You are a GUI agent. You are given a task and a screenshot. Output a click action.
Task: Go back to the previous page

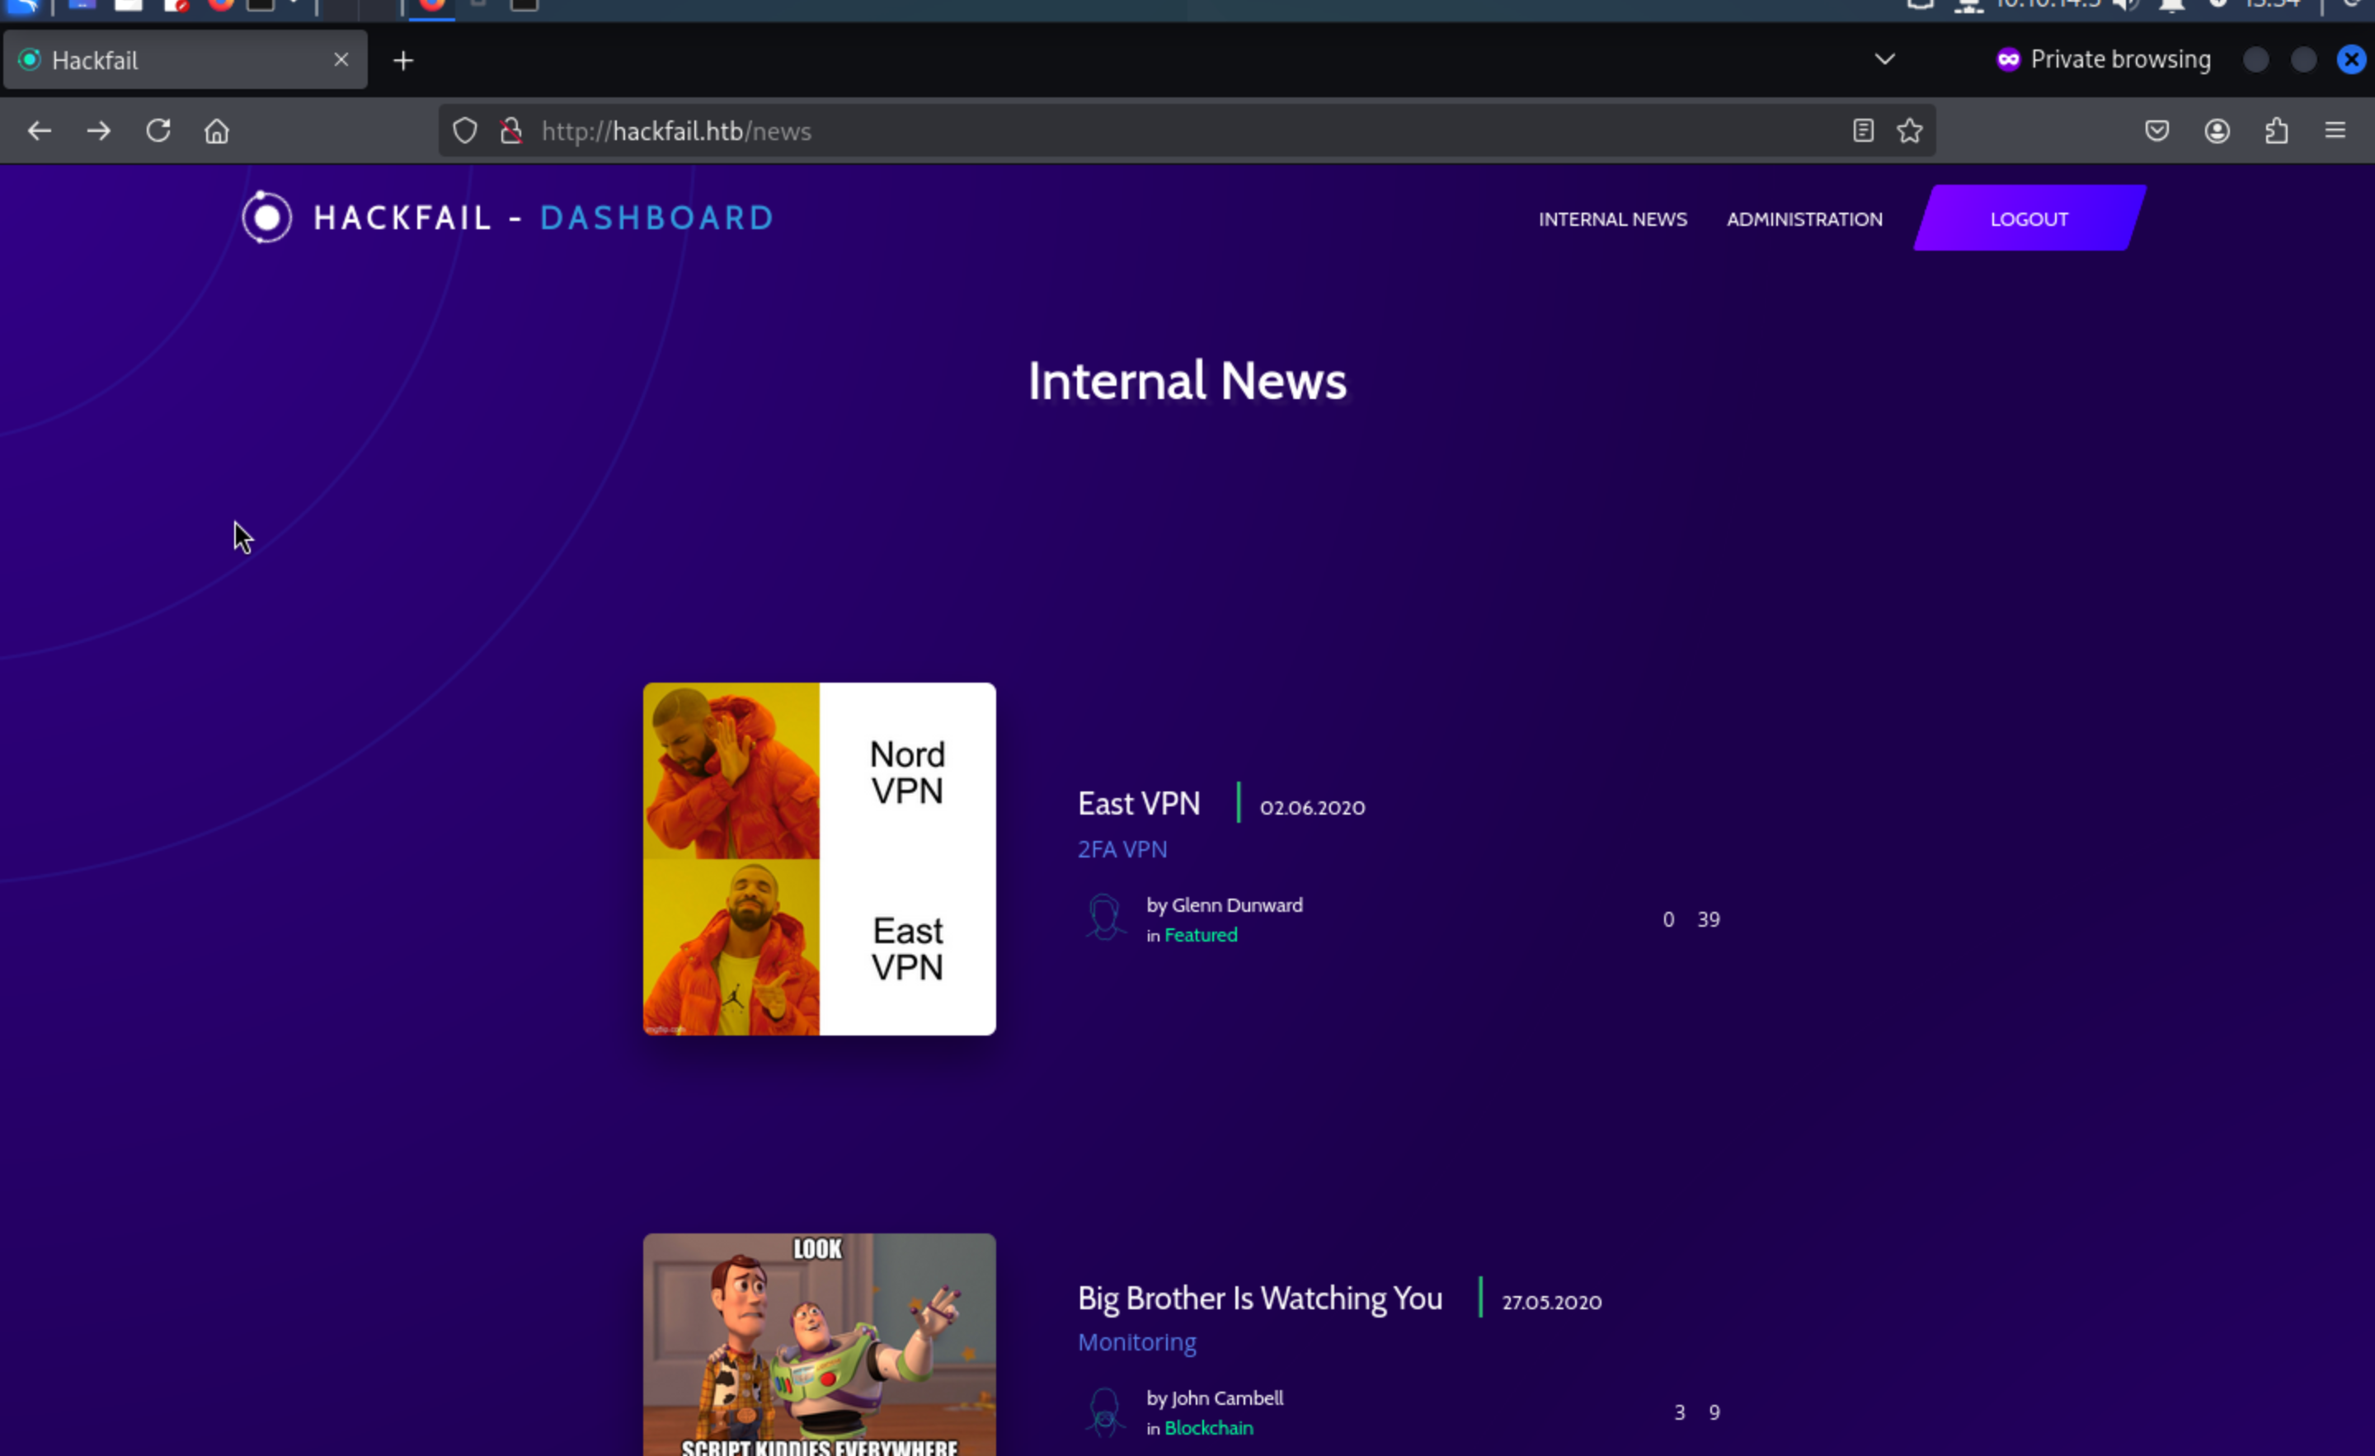[x=40, y=131]
